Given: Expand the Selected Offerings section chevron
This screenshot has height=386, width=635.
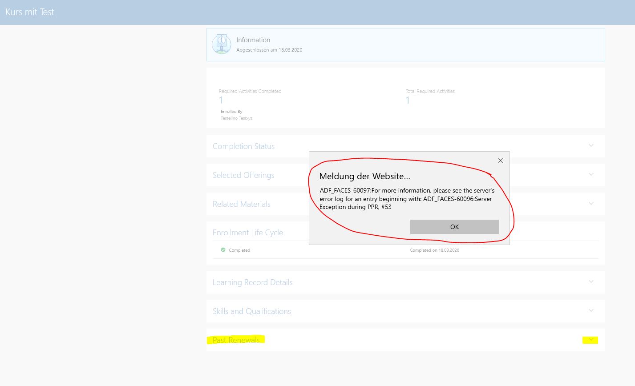Looking at the screenshot, I should (x=591, y=174).
